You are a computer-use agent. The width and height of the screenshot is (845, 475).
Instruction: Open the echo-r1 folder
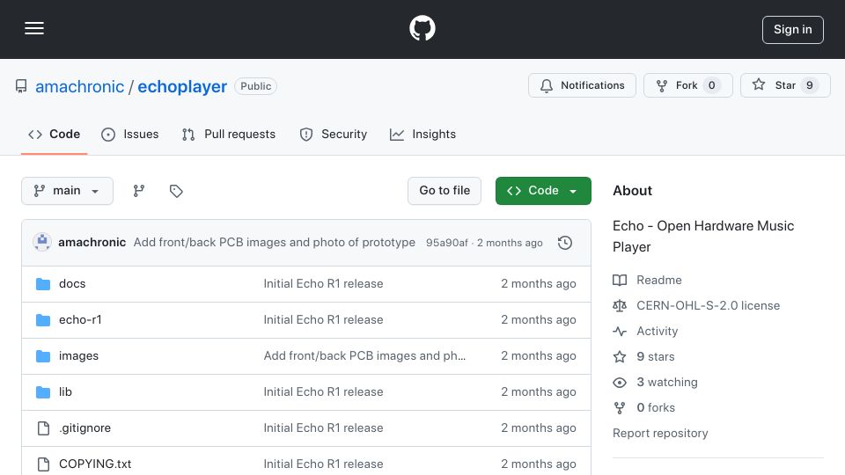point(80,320)
